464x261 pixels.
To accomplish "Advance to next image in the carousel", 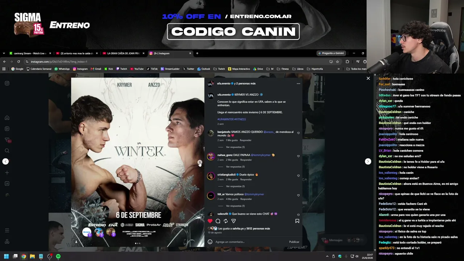I will tap(199, 162).
